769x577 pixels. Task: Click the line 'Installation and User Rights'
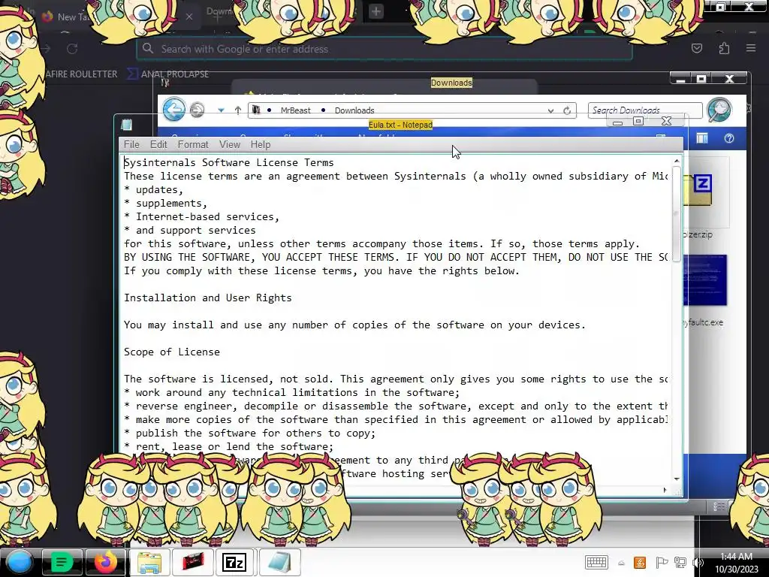pyautogui.click(x=208, y=298)
